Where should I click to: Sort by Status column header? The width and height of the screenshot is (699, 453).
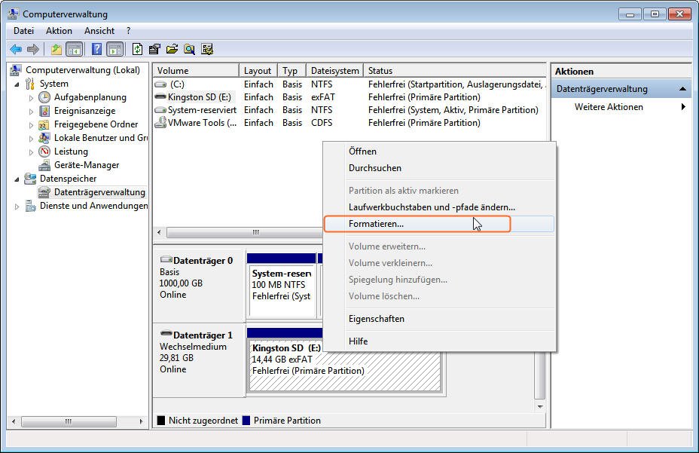(x=455, y=71)
